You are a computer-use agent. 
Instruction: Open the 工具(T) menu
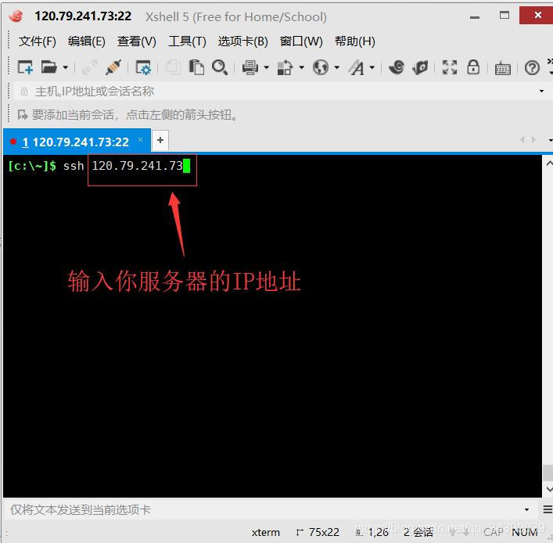click(x=187, y=41)
